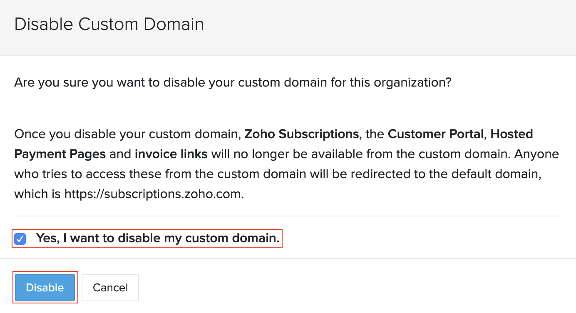Click the bold 'Payment Pages' text

[60, 154]
